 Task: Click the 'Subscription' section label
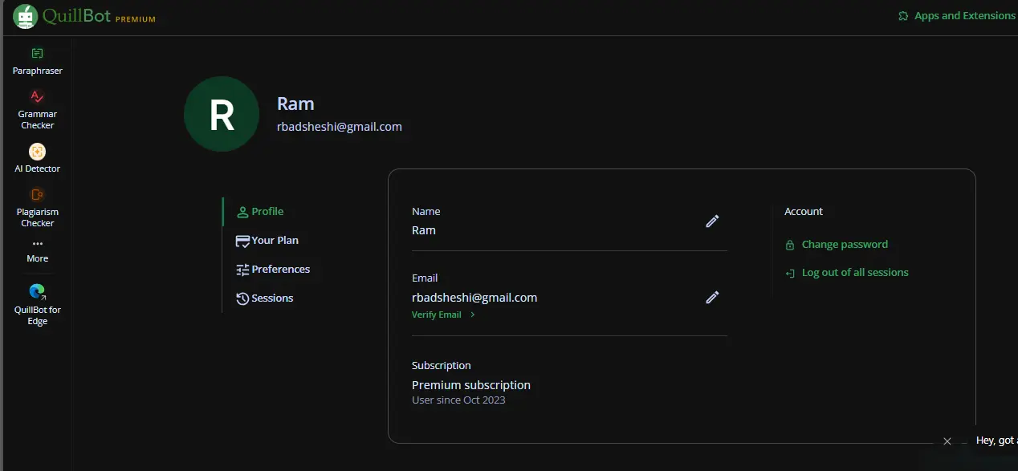click(x=442, y=366)
